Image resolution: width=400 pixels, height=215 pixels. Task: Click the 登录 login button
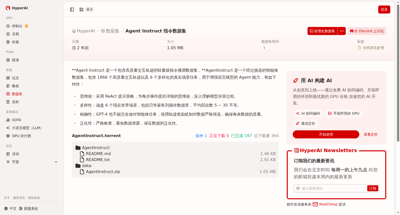pyautogui.click(x=384, y=9)
